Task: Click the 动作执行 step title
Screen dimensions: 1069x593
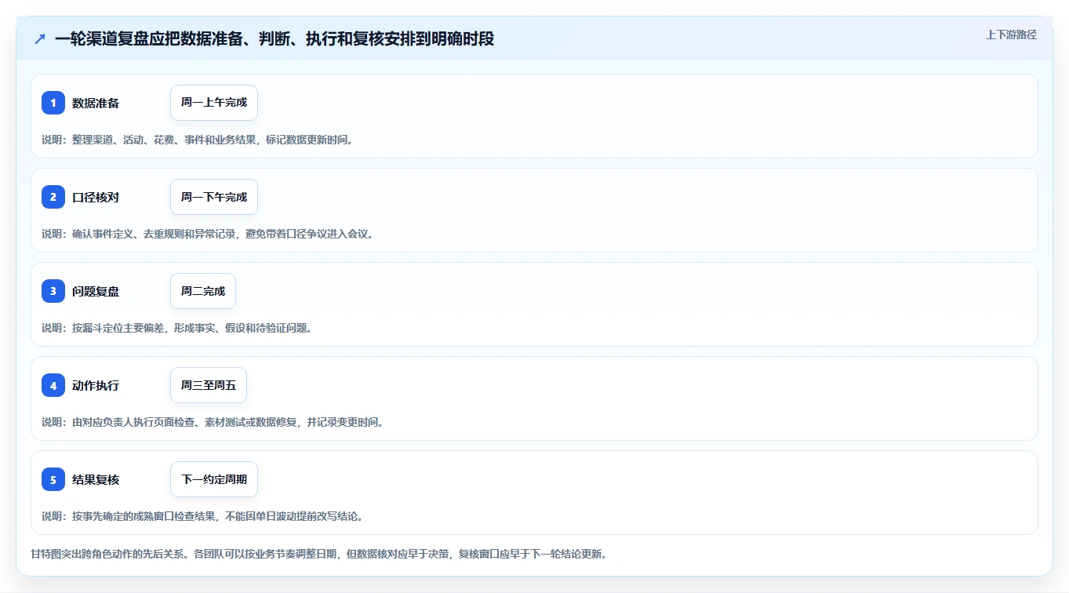Action: (96, 385)
